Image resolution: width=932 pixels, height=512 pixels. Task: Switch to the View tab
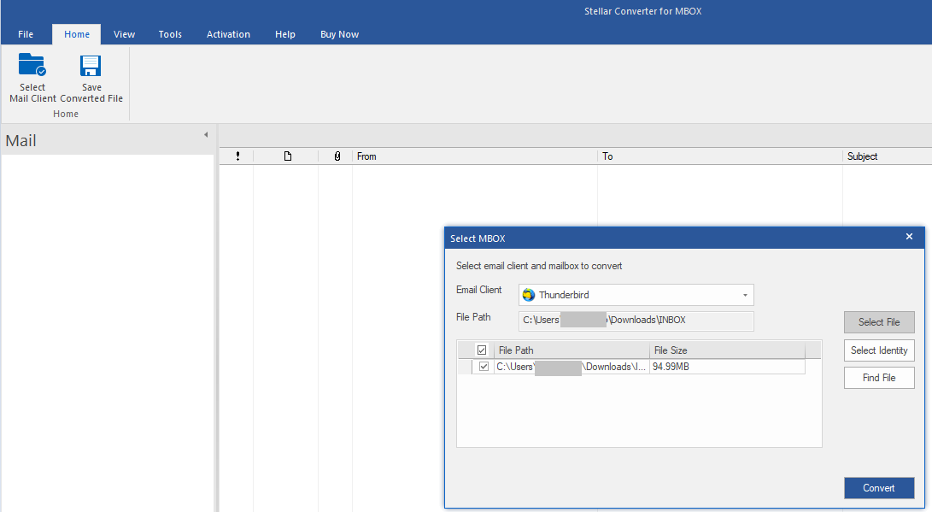(124, 34)
